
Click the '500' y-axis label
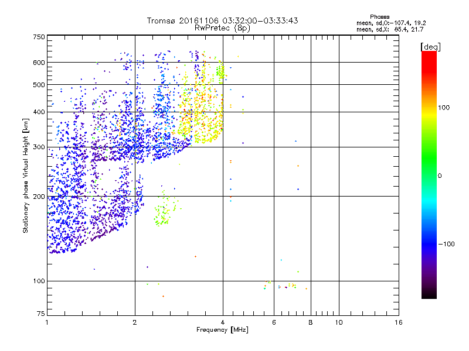(39, 85)
